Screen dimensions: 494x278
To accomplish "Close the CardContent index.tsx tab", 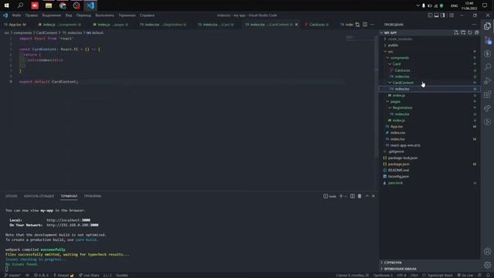I will [296, 24].
